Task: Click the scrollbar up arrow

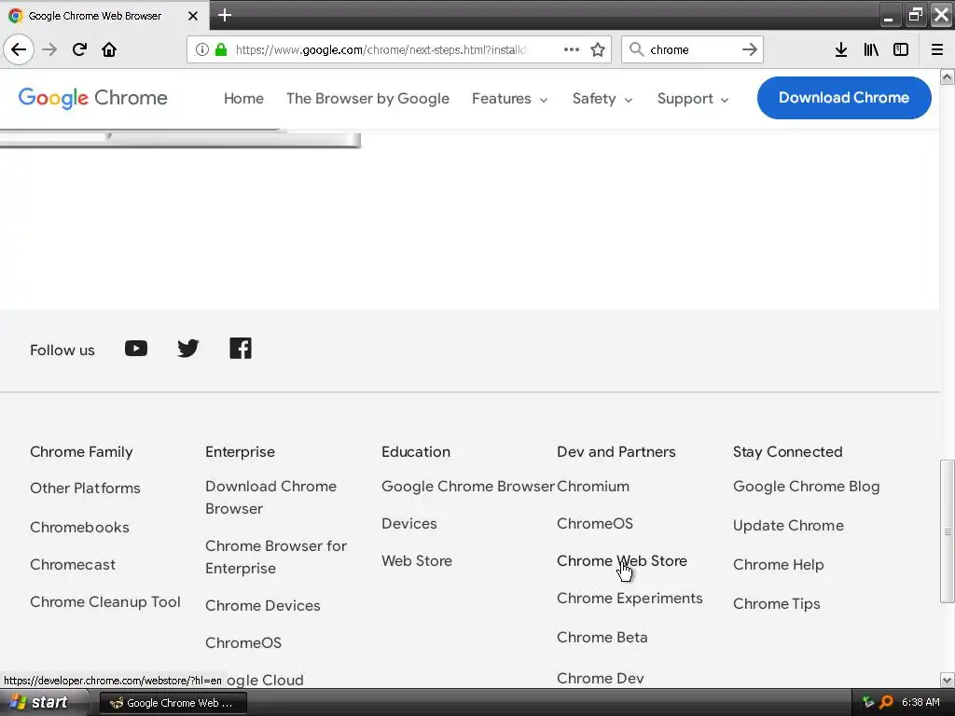Action: pos(947,76)
